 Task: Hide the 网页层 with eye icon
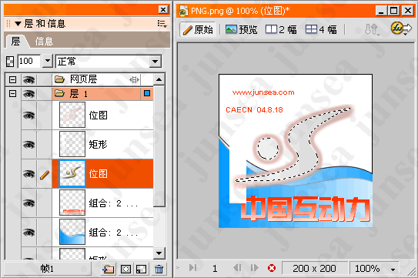coord(28,79)
